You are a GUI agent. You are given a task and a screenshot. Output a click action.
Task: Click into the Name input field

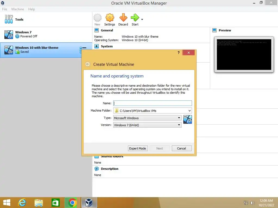coord(153,103)
